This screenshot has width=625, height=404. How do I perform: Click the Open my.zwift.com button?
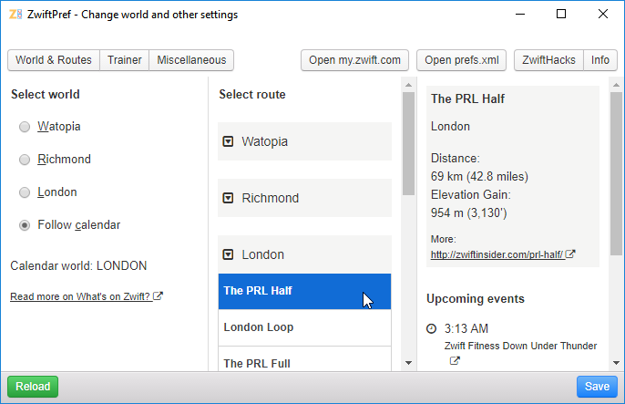354,60
